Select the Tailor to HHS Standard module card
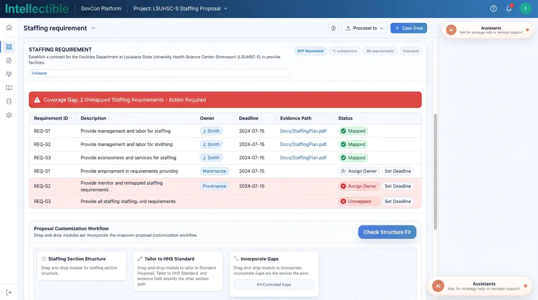 178,271
